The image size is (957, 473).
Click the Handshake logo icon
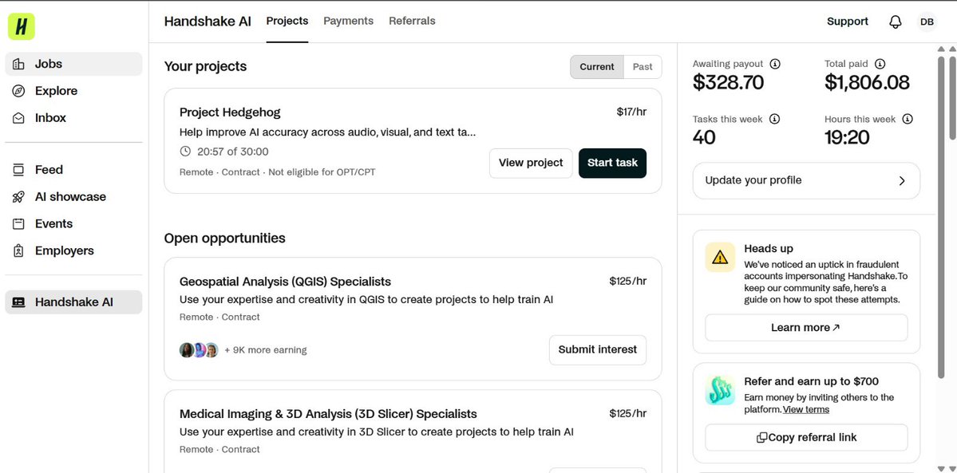[22, 26]
